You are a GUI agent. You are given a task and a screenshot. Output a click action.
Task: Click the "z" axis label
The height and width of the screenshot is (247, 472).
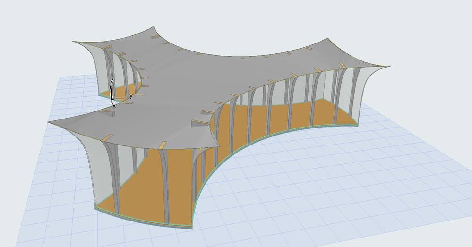click(112, 80)
